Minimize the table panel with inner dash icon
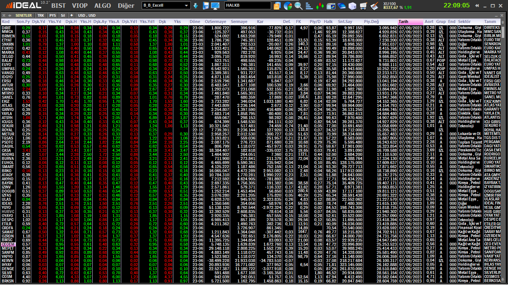Image resolution: width=508 pixels, height=285 pixels. [496, 16]
